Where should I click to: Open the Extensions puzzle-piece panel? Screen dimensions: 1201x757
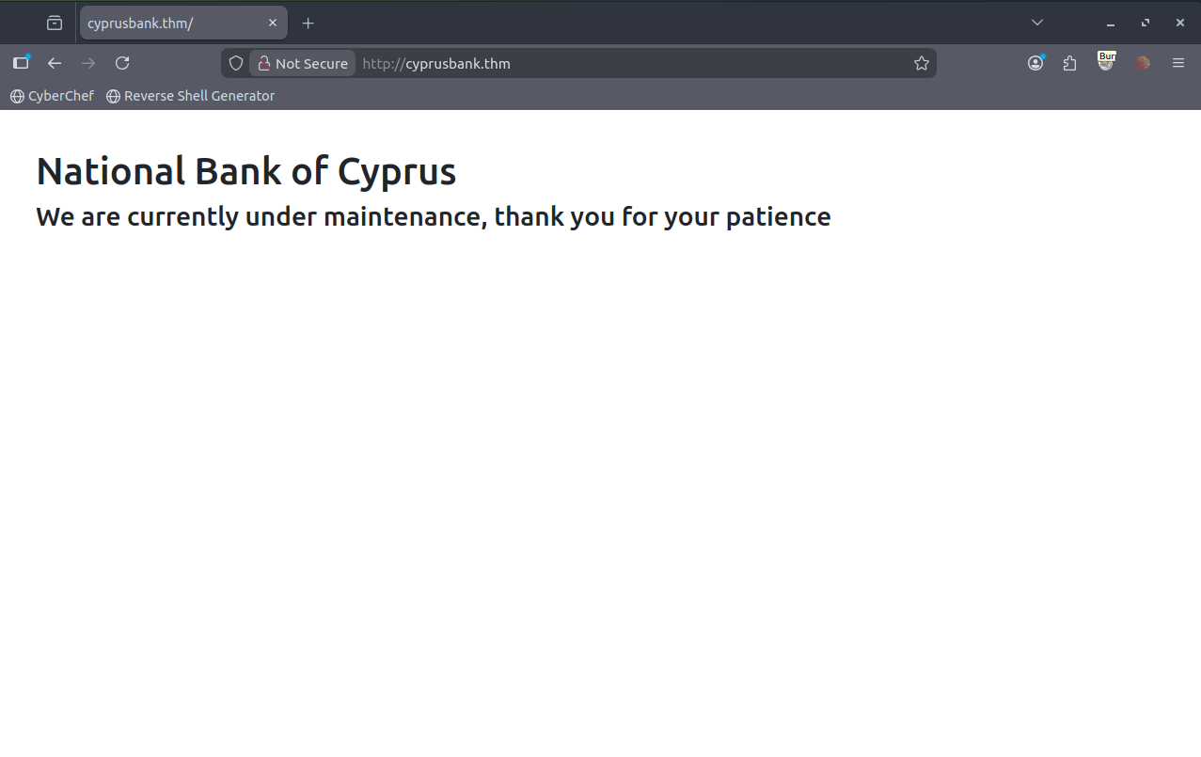point(1069,63)
